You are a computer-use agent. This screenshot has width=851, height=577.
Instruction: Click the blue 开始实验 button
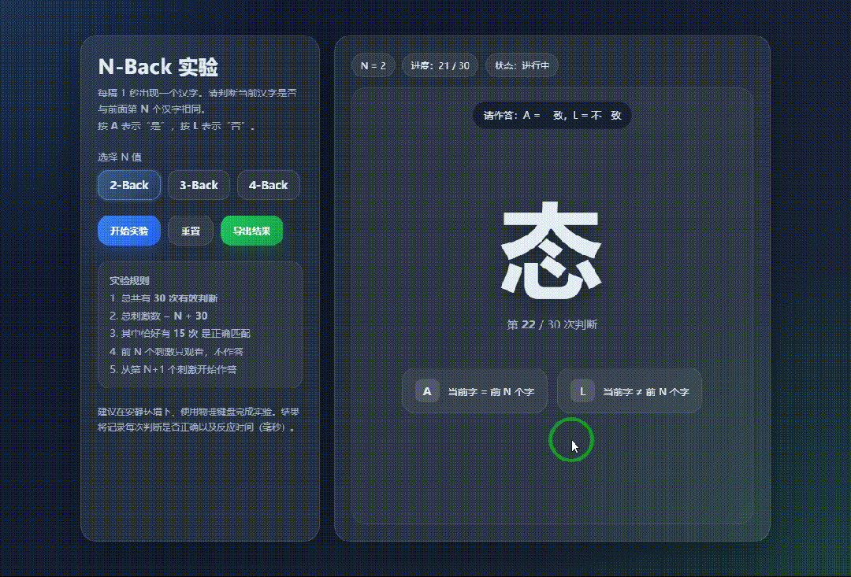(129, 231)
